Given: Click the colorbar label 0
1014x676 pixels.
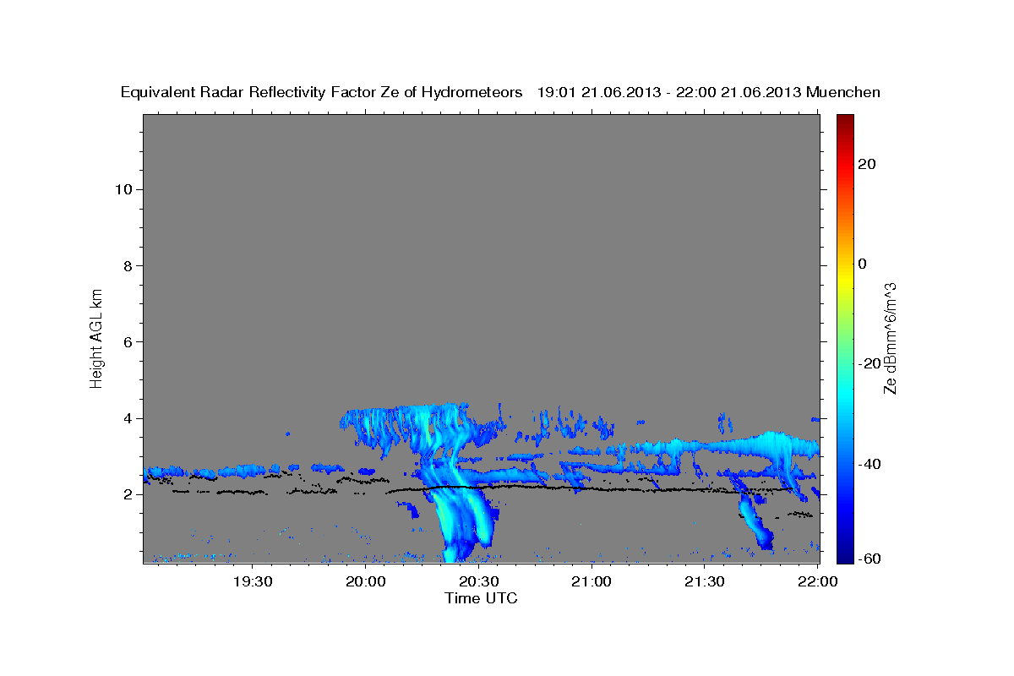Looking at the screenshot, I should [x=863, y=264].
